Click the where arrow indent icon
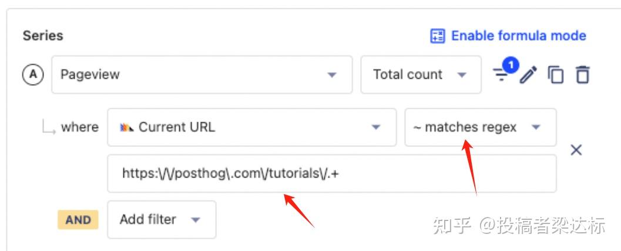This screenshot has width=621, height=251. click(48, 128)
